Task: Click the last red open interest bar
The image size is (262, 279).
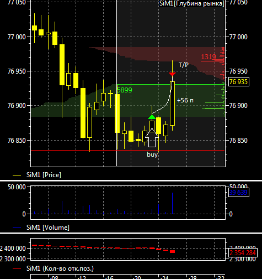Action: (172, 252)
